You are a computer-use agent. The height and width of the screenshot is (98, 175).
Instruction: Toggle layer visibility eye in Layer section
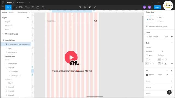pyautogui.click(x=171, y=37)
